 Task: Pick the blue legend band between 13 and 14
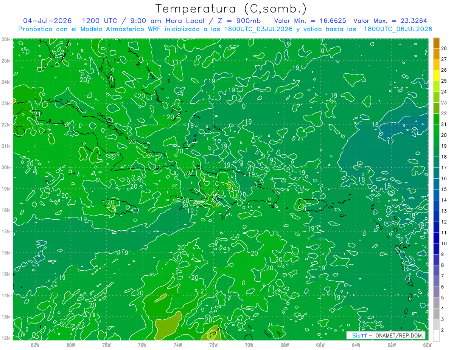pos(436,205)
